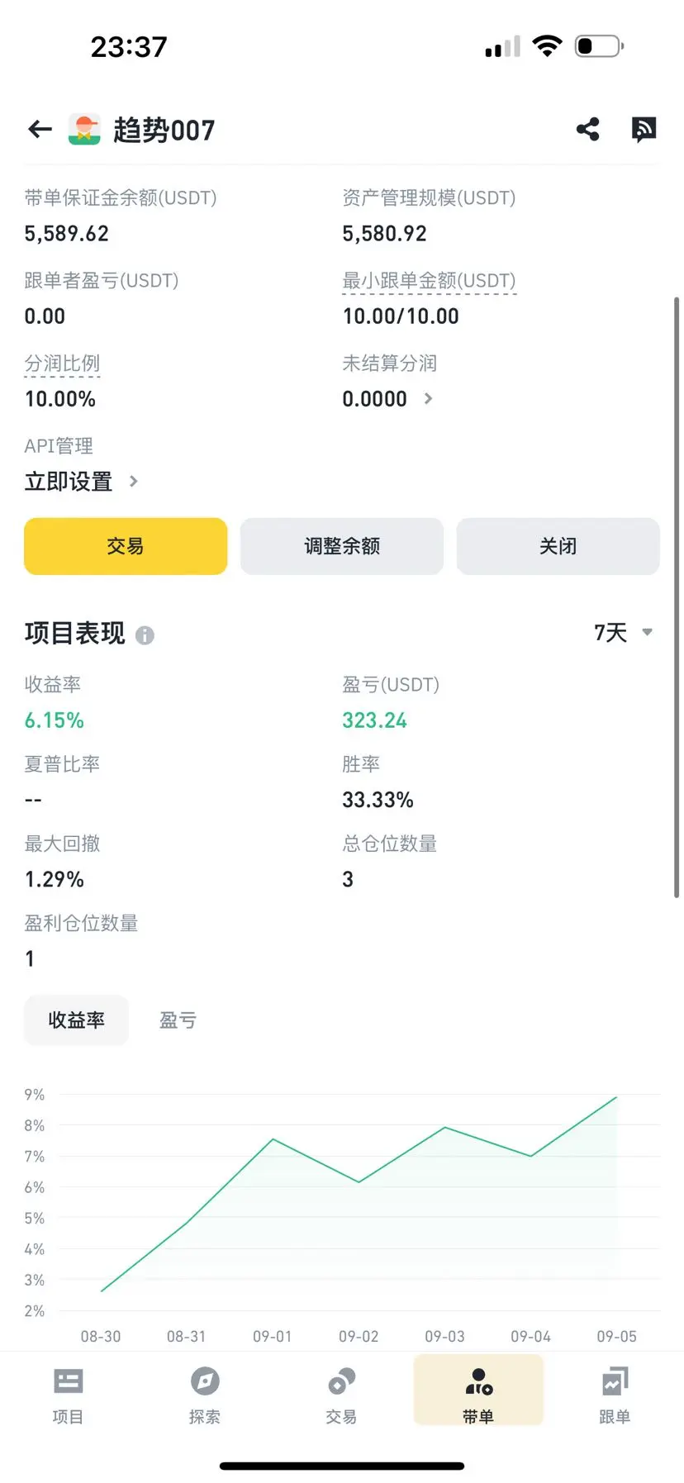
Task: Open 立即设置 API management chevron
Action: point(134,481)
